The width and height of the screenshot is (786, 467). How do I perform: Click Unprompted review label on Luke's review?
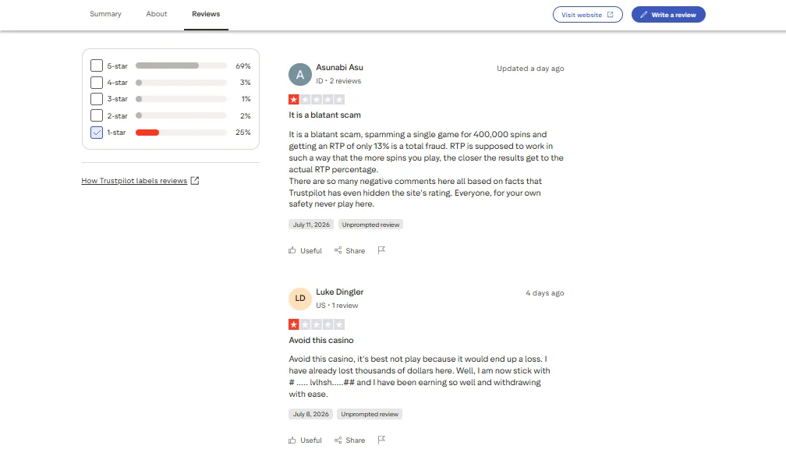(x=370, y=414)
